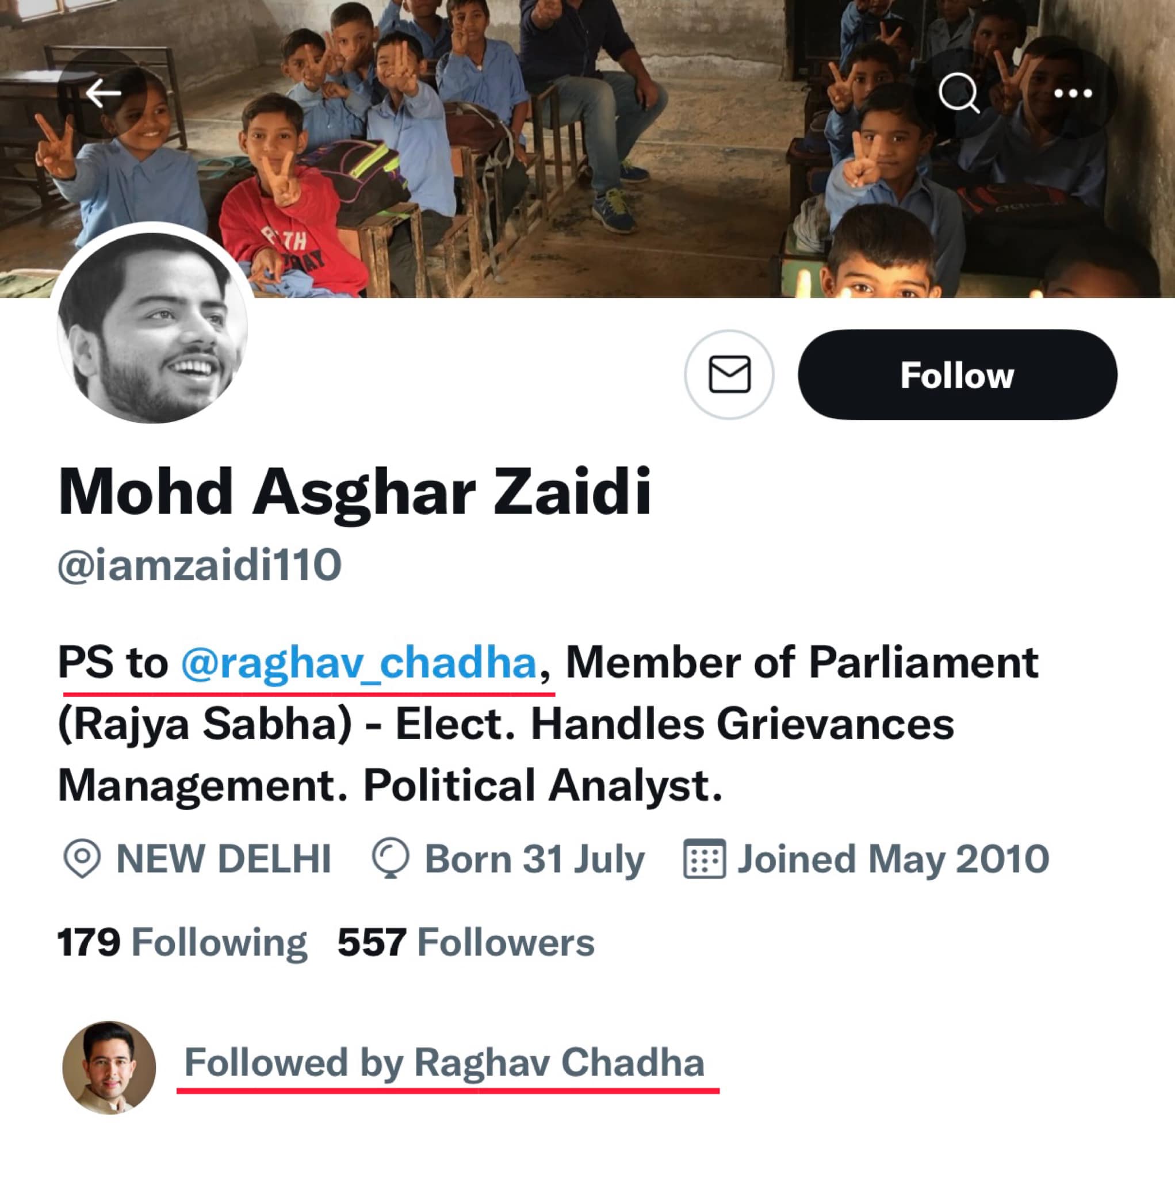Click the Joined May 2010 text
This screenshot has height=1178, width=1175.
(893, 859)
